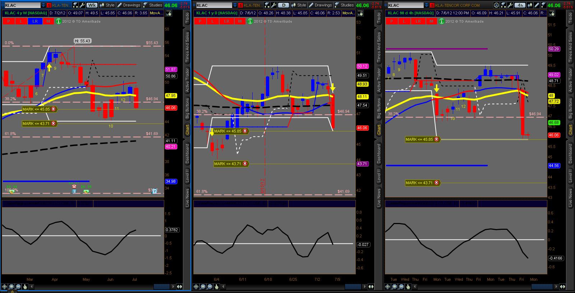Click the round target icon in 4h chart toolbar

pyautogui.click(x=496, y=5)
